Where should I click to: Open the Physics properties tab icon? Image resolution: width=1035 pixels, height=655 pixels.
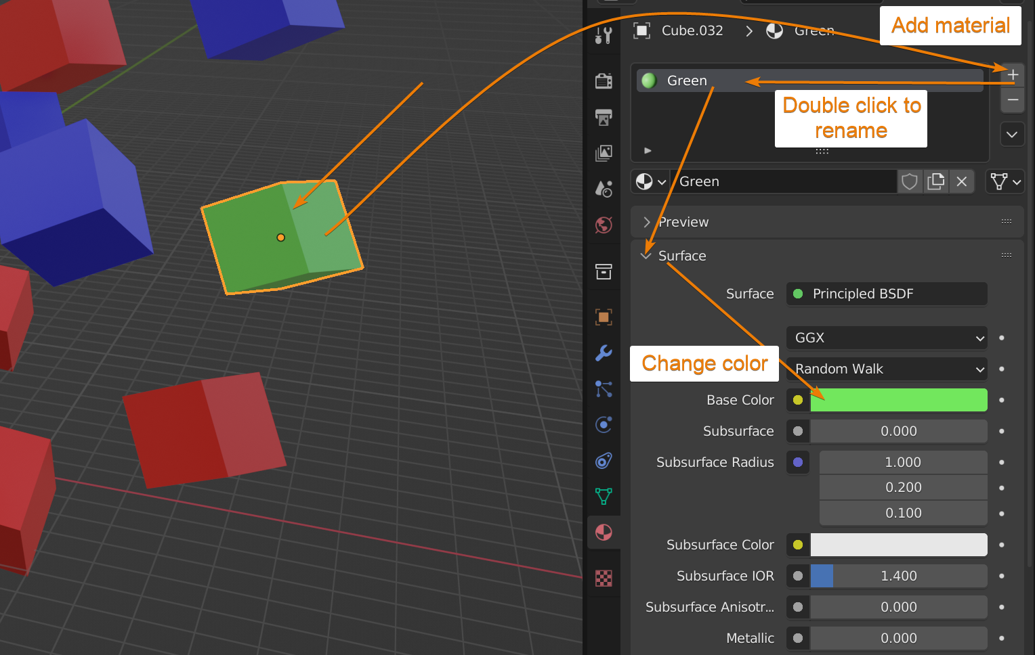(x=604, y=424)
